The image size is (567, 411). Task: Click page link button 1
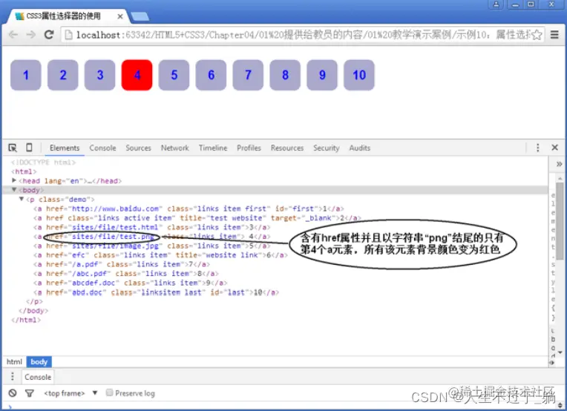[x=26, y=75]
